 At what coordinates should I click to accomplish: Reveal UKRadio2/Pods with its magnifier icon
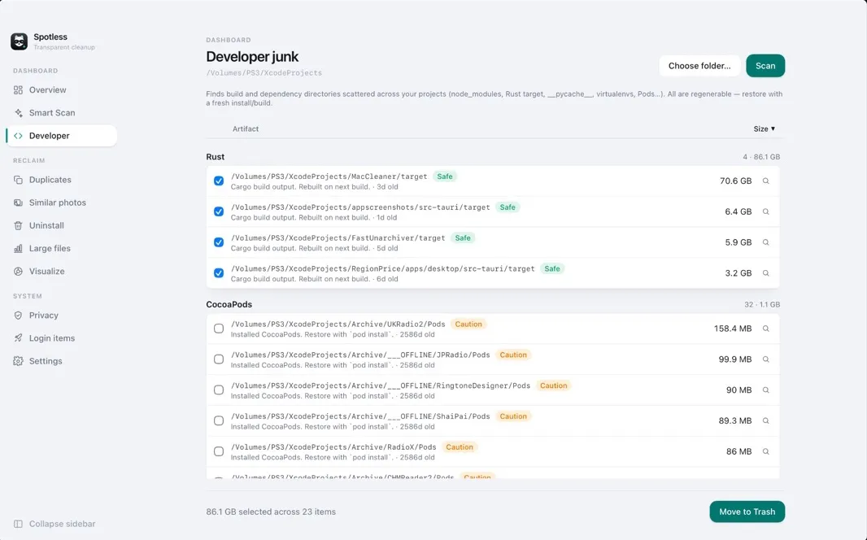point(766,329)
